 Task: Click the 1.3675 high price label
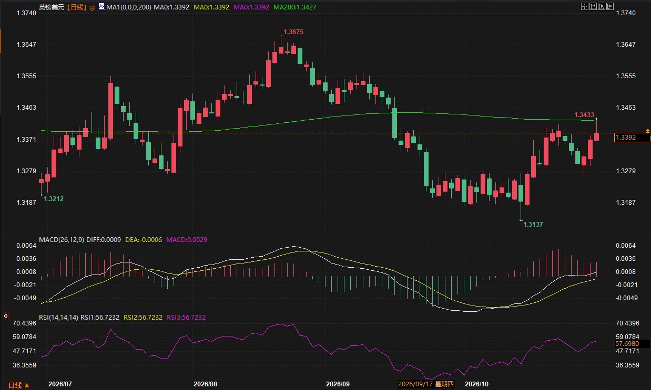(293, 32)
